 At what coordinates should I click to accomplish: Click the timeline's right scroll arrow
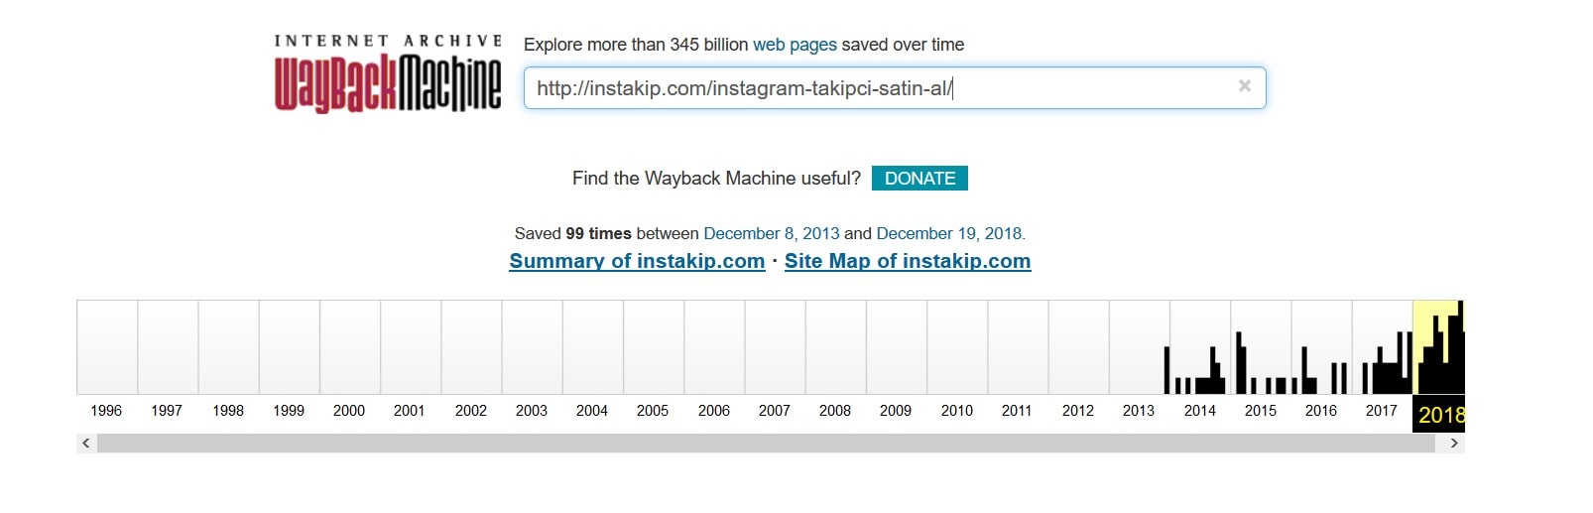pyautogui.click(x=1454, y=444)
